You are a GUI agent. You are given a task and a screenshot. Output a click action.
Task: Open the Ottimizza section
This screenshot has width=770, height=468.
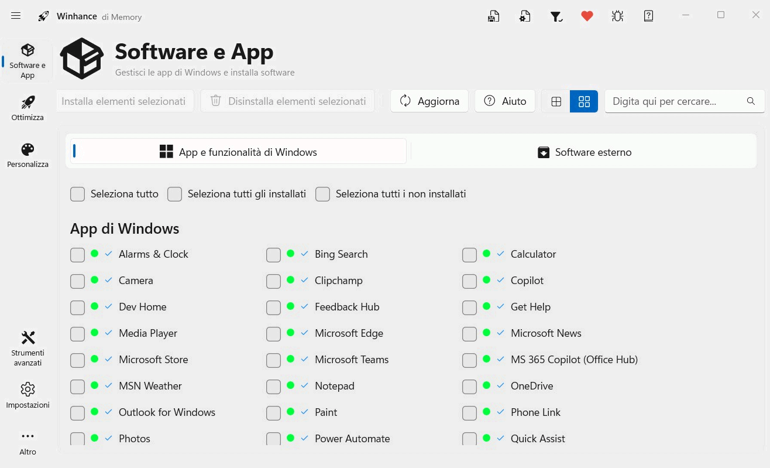tap(27, 108)
